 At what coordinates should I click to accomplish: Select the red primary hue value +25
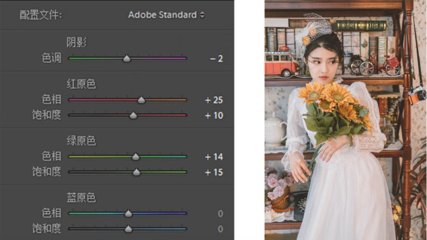pyautogui.click(x=214, y=100)
